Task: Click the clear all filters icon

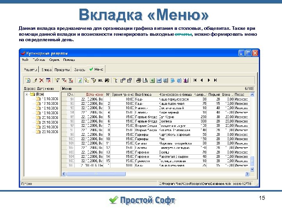Action: (71, 80)
